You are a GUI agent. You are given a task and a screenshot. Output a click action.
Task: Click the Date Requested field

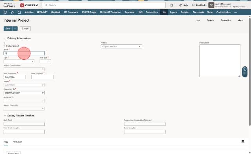pos(15,77)
